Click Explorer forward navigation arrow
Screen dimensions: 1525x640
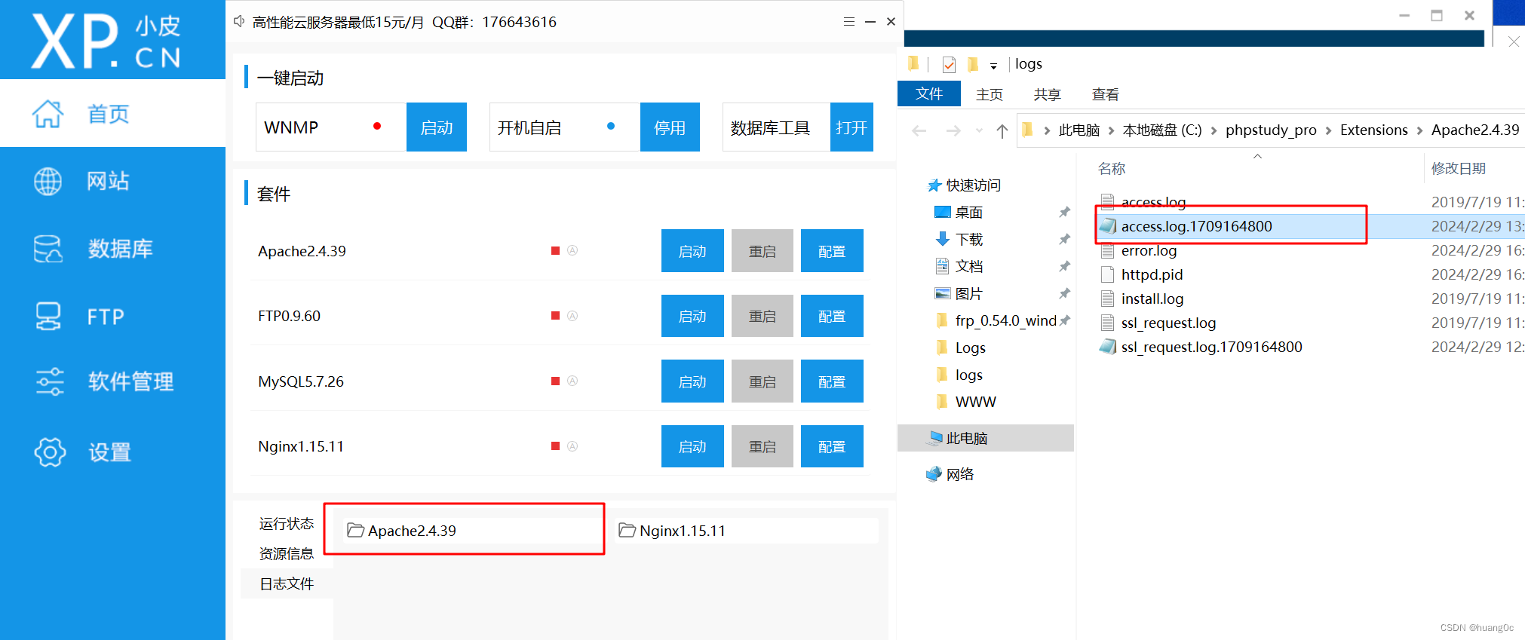pos(953,130)
